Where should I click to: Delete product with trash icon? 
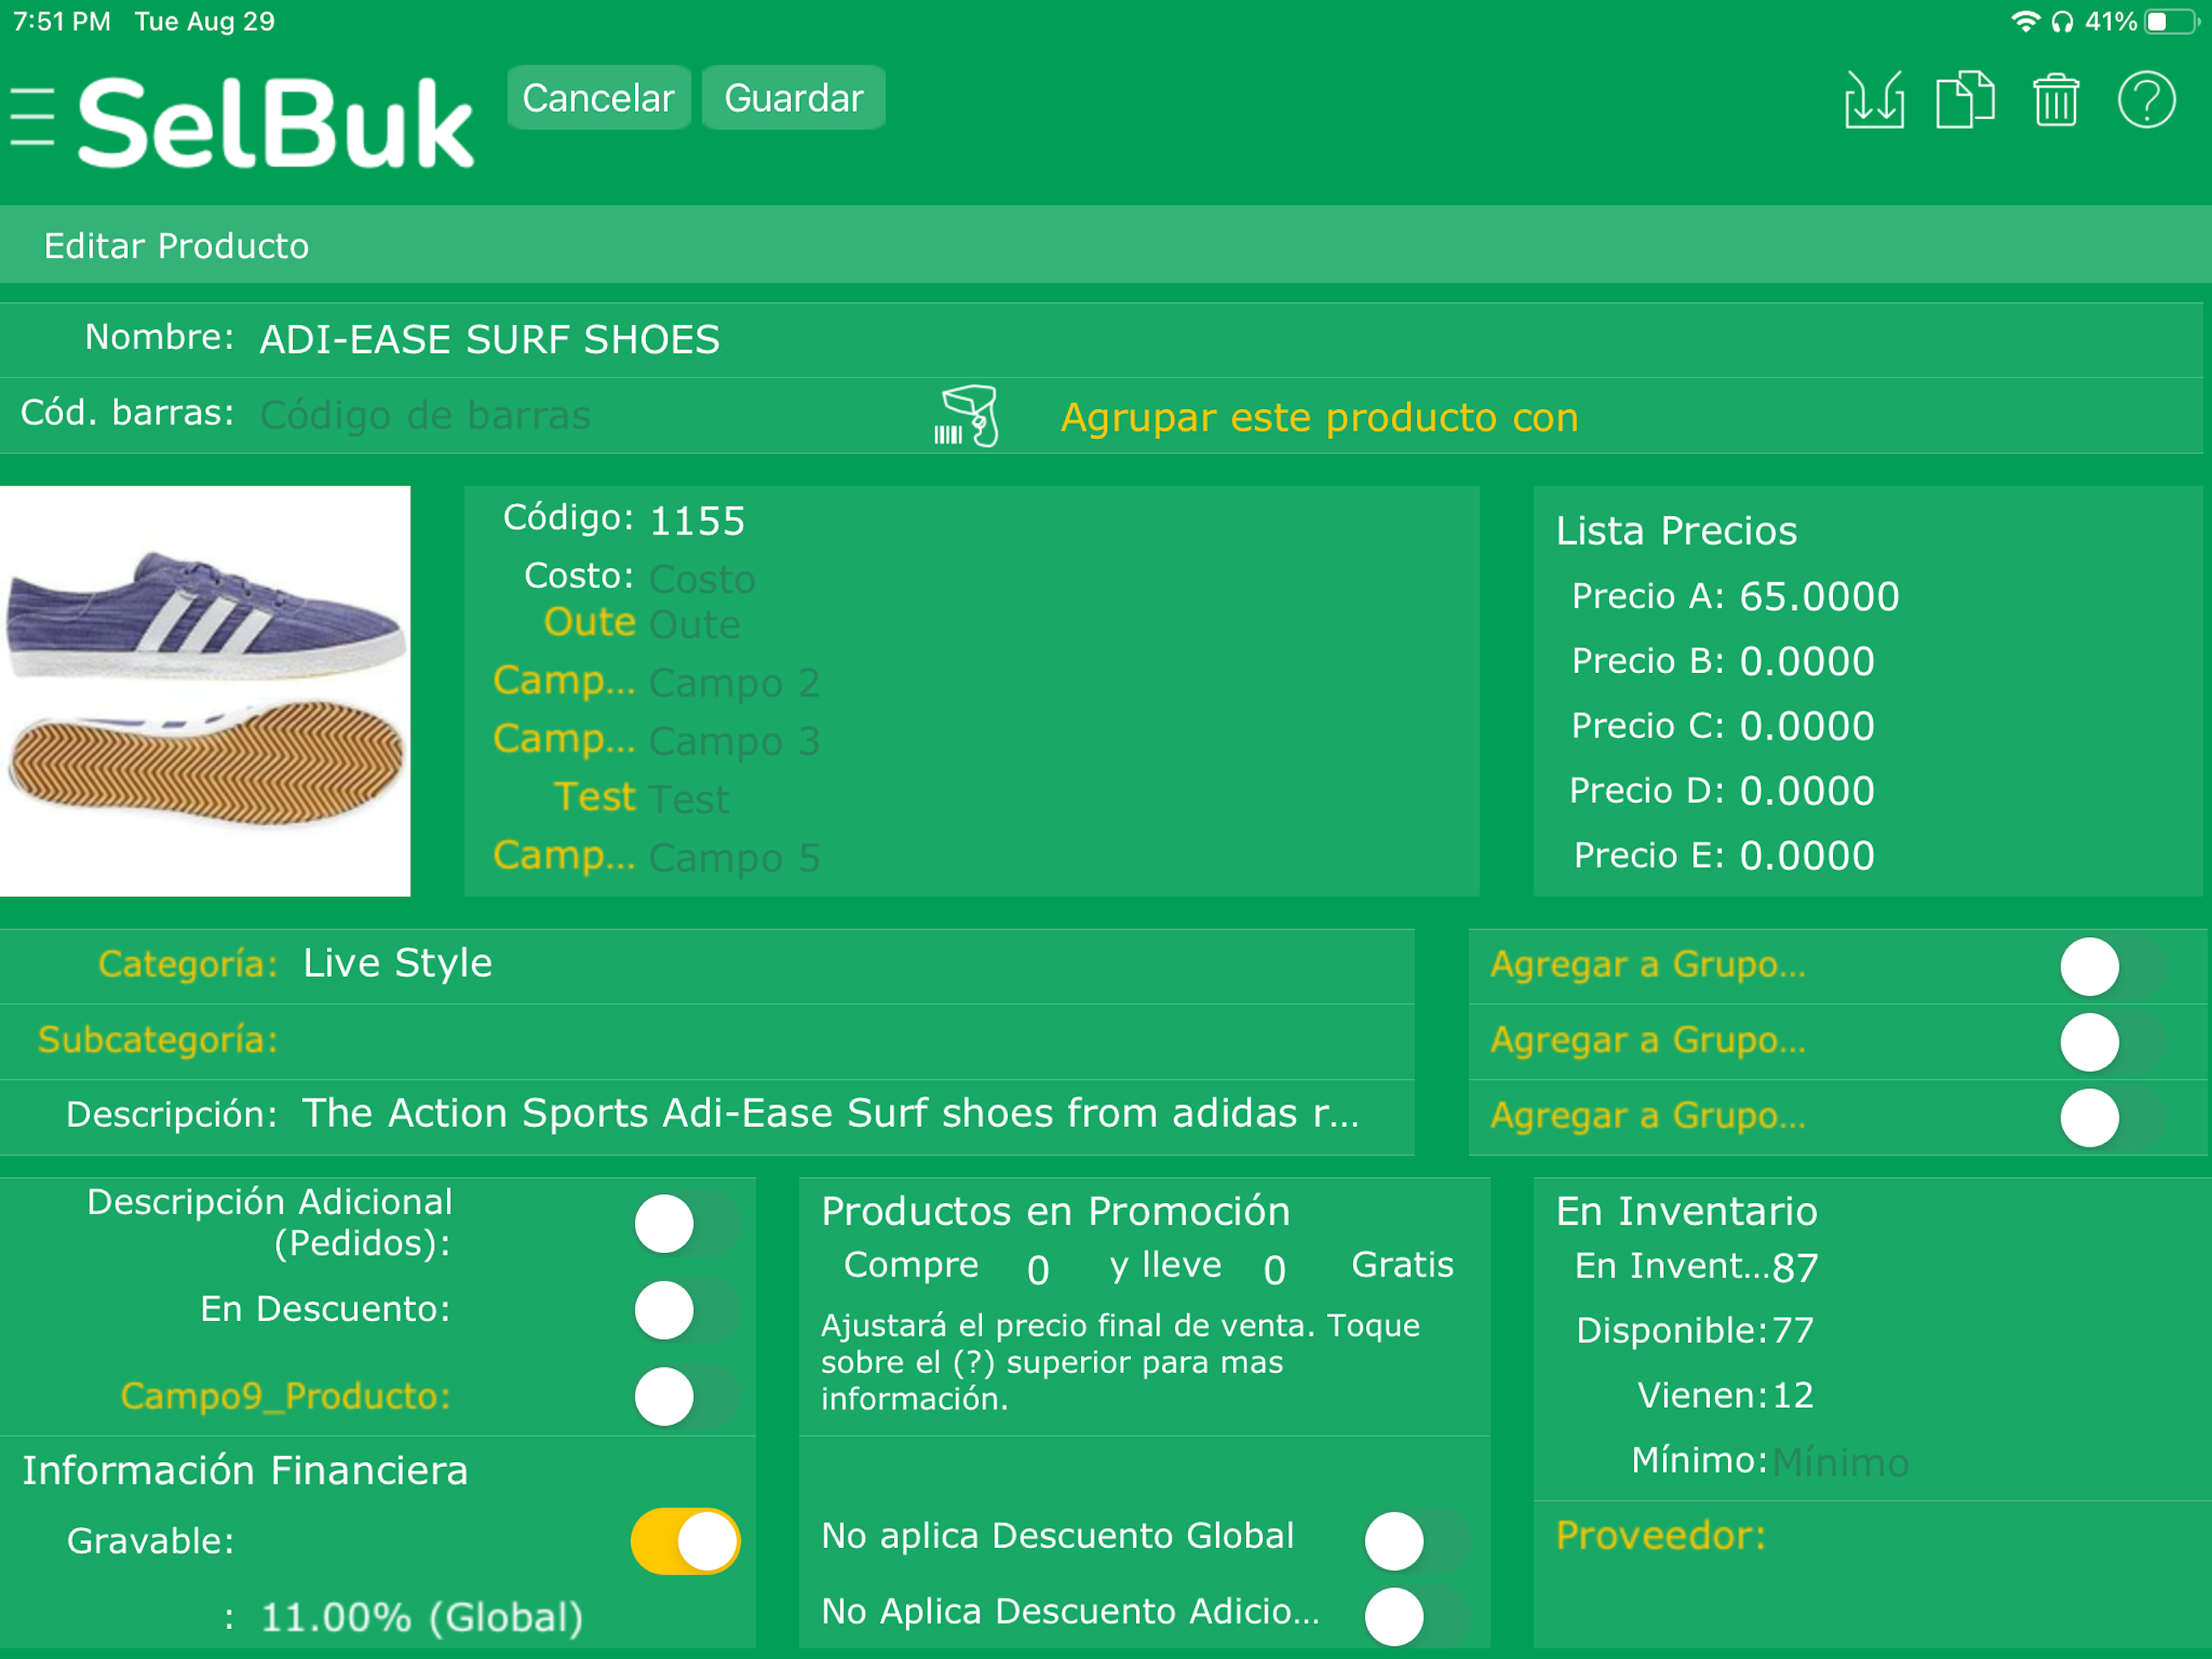click(2056, 100)
